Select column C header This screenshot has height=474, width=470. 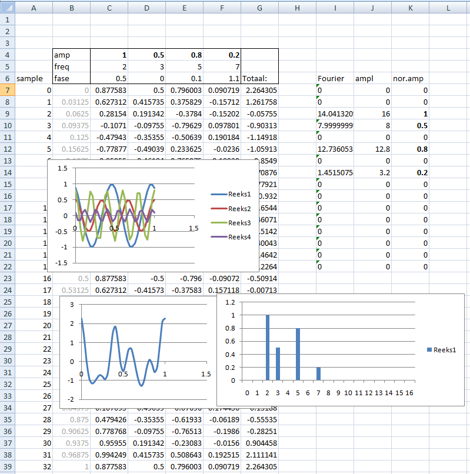pos(109,8)
